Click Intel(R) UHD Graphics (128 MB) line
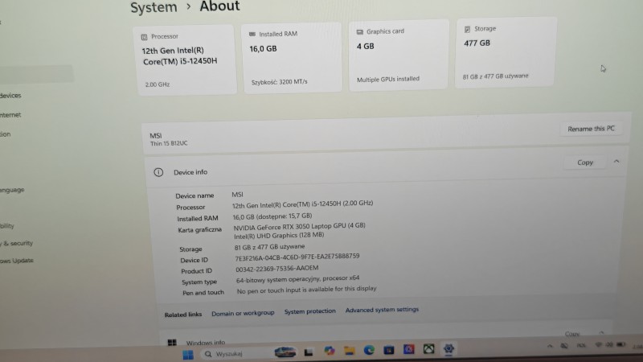 [279, 236]
